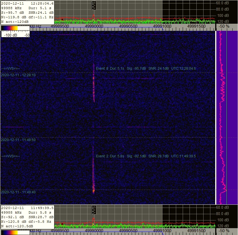238x235 pixels.
Task: Click 'Dur: 5.1s' in the Event 8 line
Action: [117, 69]
